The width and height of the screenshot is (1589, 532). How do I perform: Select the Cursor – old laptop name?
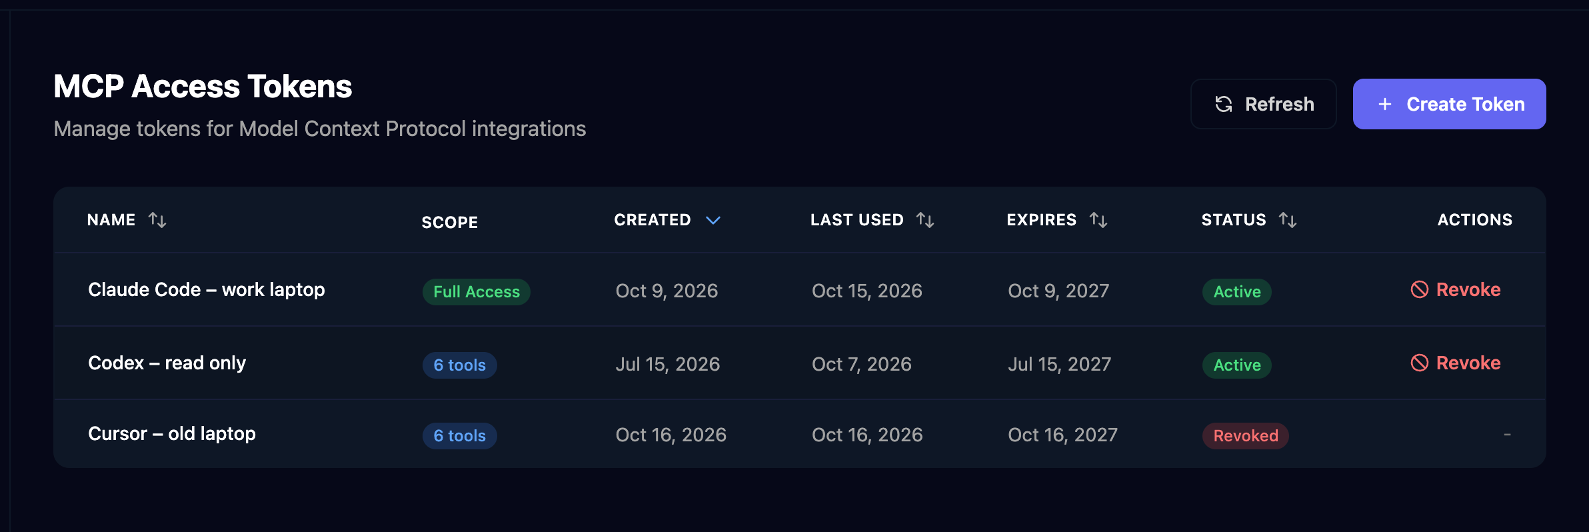click(x=172, y=434)
